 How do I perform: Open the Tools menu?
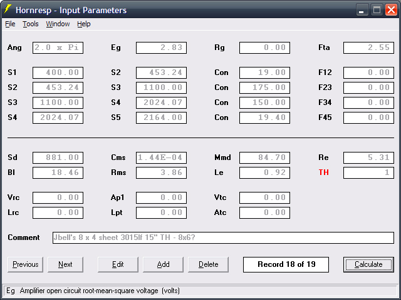(31, 24)
